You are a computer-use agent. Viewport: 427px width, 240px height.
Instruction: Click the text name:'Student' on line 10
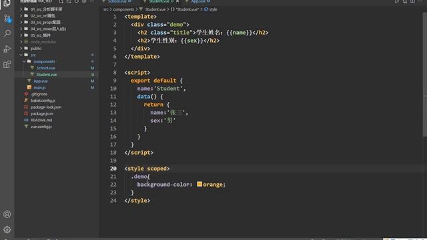point(159,89)
